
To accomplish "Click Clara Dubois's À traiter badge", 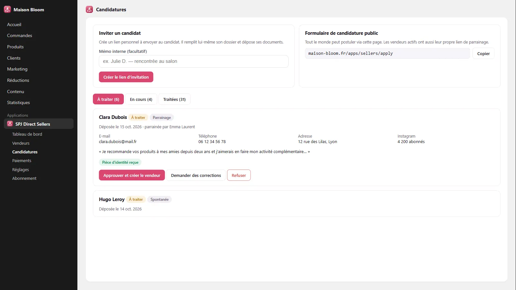I will point(138,118).
